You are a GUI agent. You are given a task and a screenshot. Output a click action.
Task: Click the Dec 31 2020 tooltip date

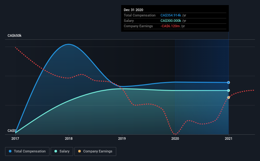tap(133, 10)
